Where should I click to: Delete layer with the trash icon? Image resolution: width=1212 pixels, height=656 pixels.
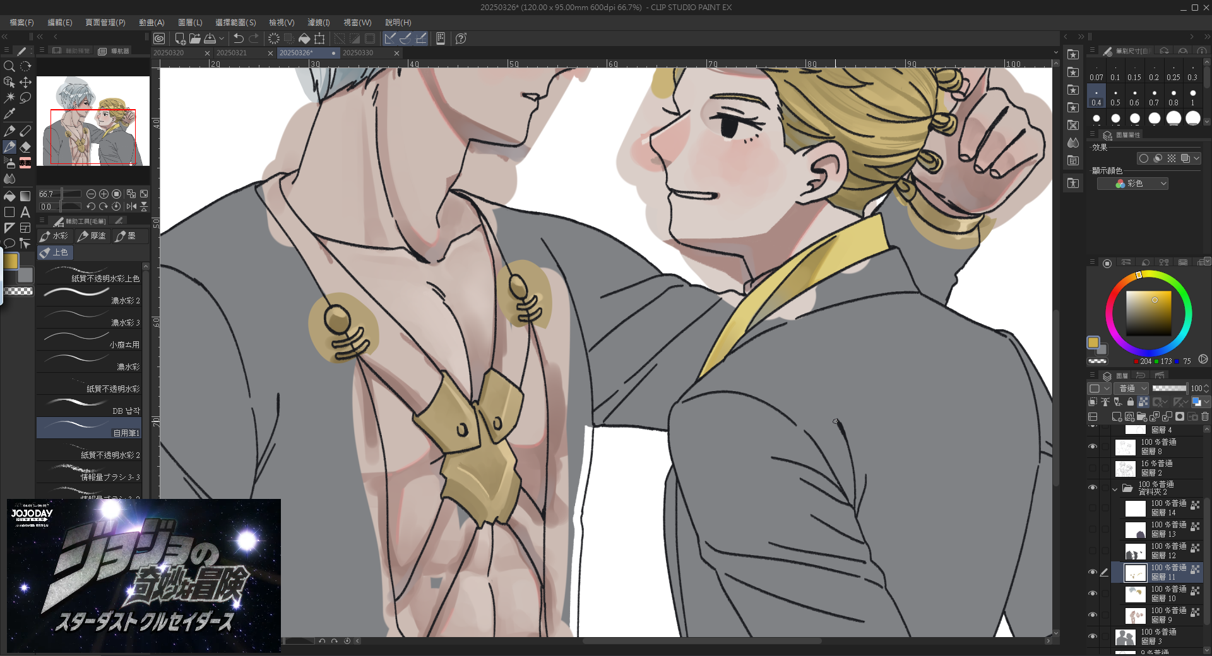[1204, 416]
